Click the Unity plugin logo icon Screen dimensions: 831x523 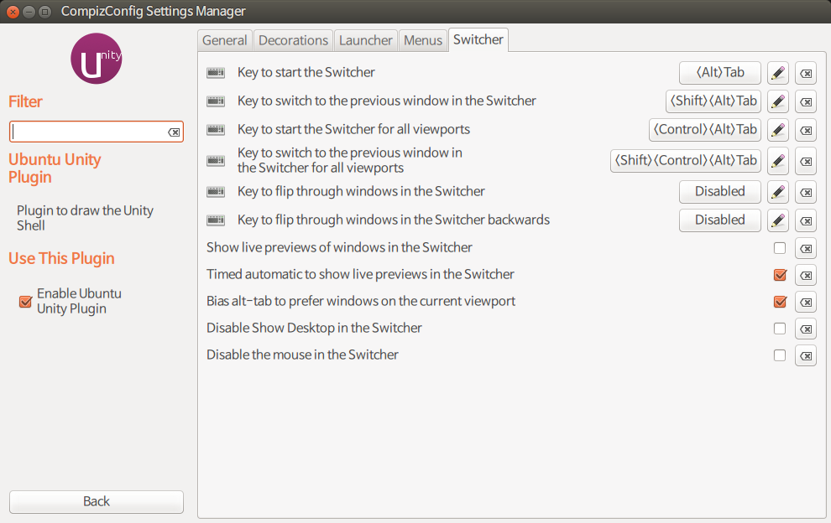coord(97,59)
